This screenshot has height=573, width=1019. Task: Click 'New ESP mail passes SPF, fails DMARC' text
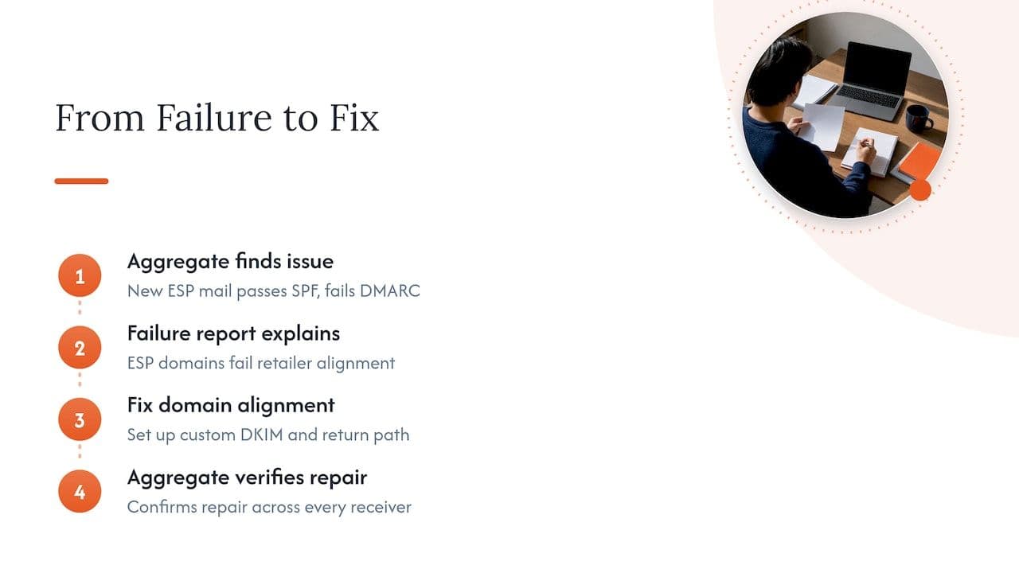273,290
